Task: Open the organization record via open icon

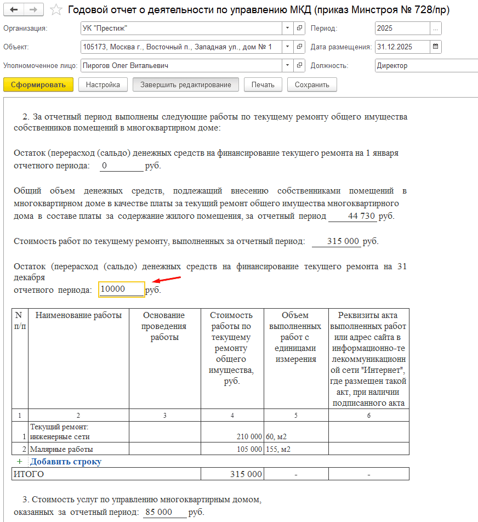Action: (x=300, y=28)
